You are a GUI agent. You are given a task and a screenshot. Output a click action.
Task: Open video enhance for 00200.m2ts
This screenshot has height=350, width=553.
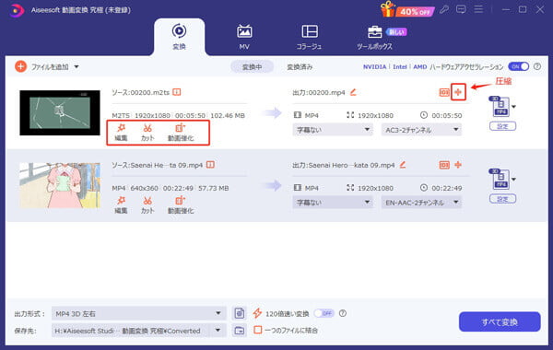(x=181, y=133)
